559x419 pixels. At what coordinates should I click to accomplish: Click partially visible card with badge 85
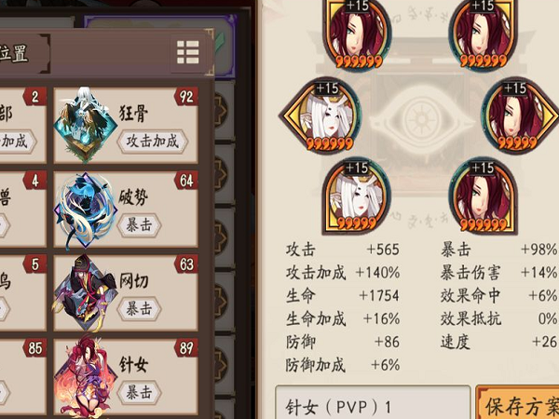point(22,378)
